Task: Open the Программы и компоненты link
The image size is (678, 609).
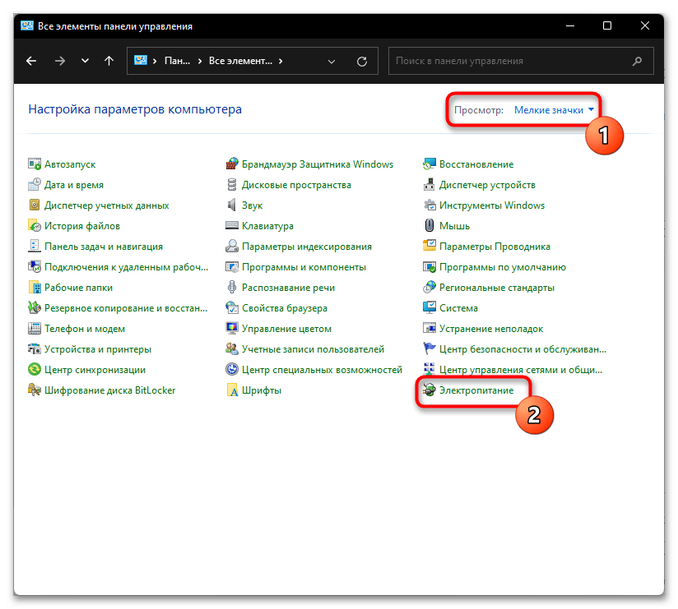Action: tap(304, 267)
